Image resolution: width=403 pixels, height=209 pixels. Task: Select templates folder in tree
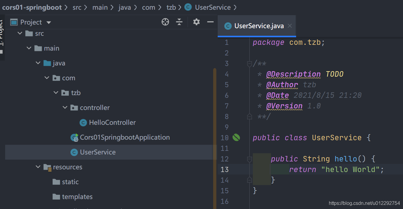point(77,197)
